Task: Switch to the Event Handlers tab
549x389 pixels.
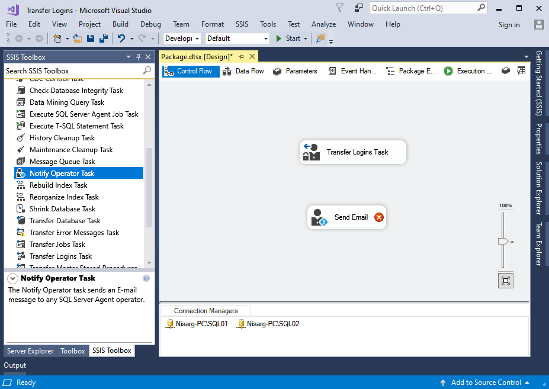Action: 353,71
